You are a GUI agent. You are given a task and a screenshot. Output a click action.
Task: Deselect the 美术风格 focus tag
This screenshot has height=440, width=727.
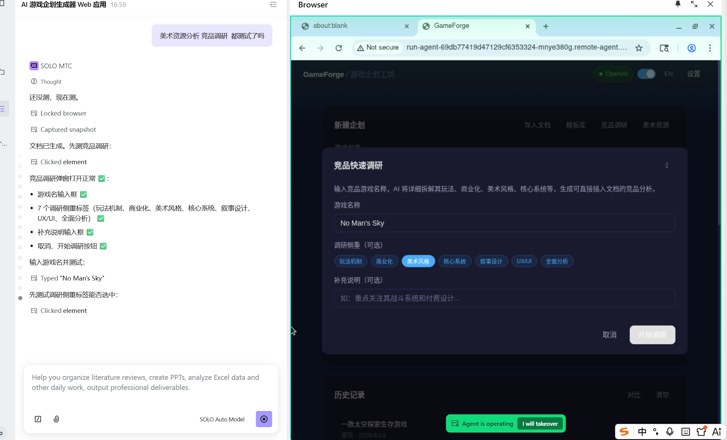pos(418,261)
